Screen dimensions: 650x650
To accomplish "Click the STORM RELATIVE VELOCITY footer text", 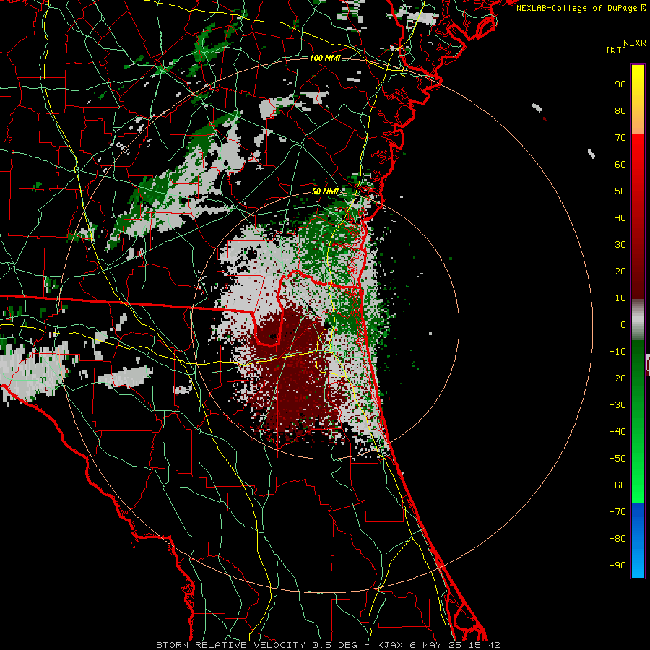I will pyautogui.click(x=231, y=645).
